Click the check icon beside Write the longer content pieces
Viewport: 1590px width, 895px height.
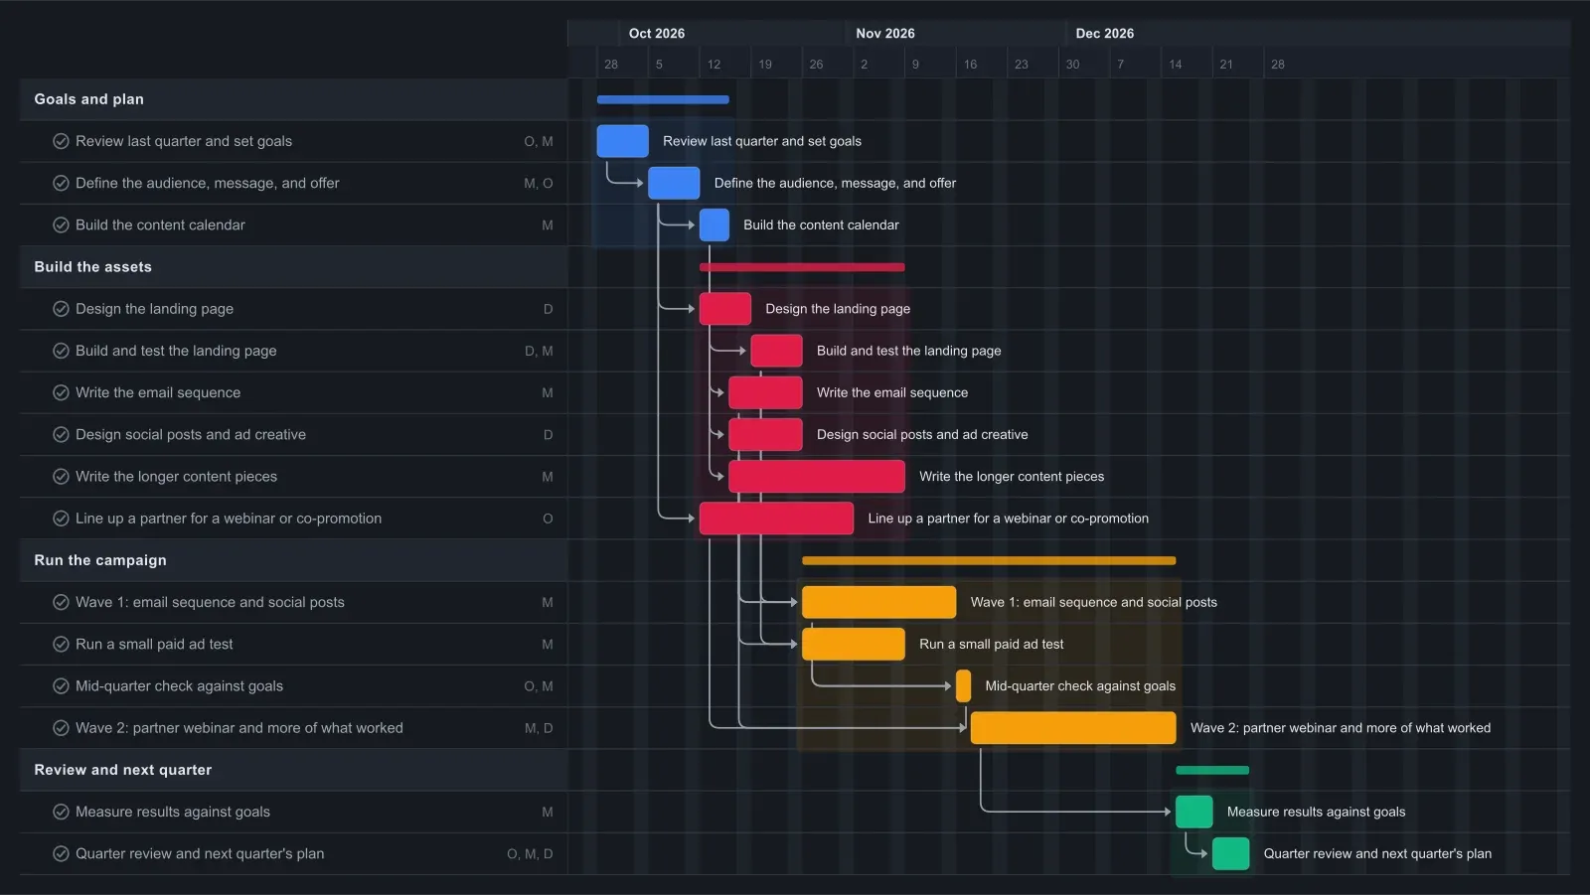[x=61, y=476]
